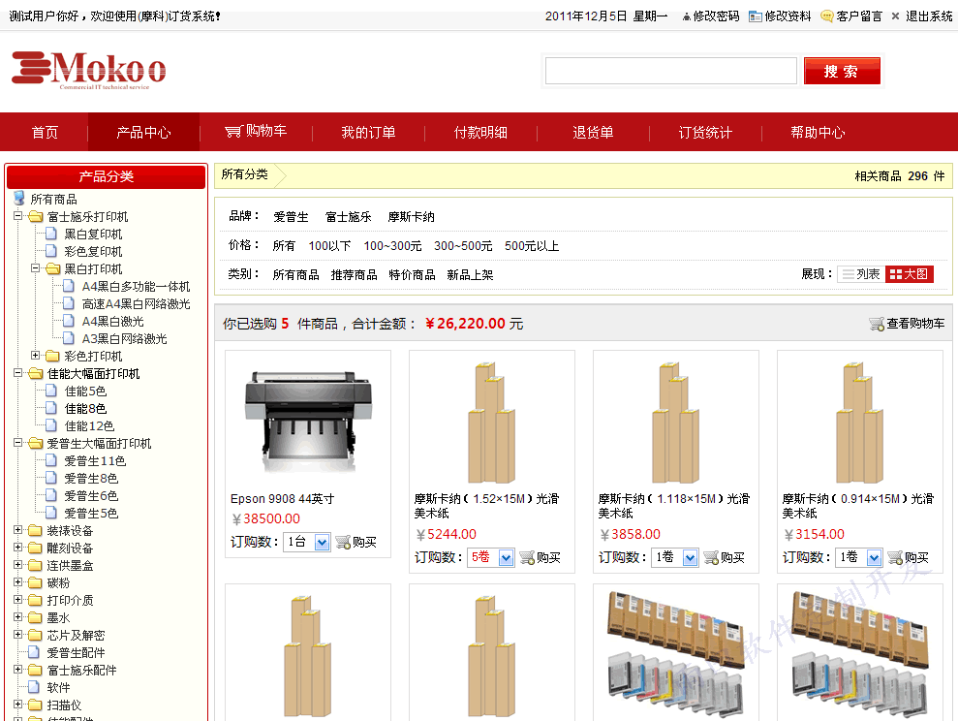Open Epson 9908 printer thumbnail
This screenshot has height=721, width=958.
point(309,422)
